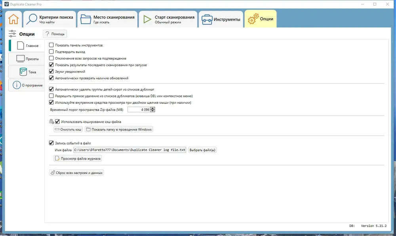Screen dimensions: 396x236
Task: Click the folder icon of Место сканирования
Action: pos(86,19)
